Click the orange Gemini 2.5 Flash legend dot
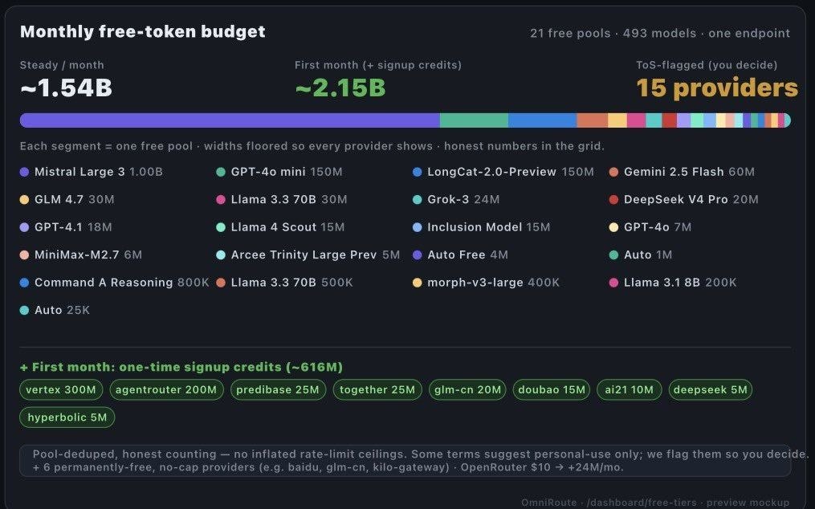 coord(613,172)
